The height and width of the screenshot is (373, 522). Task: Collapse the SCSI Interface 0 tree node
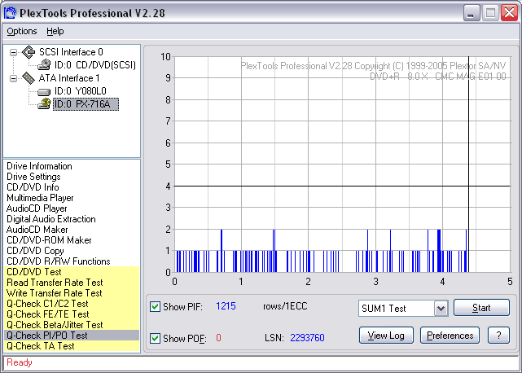(x=13, y=52)
